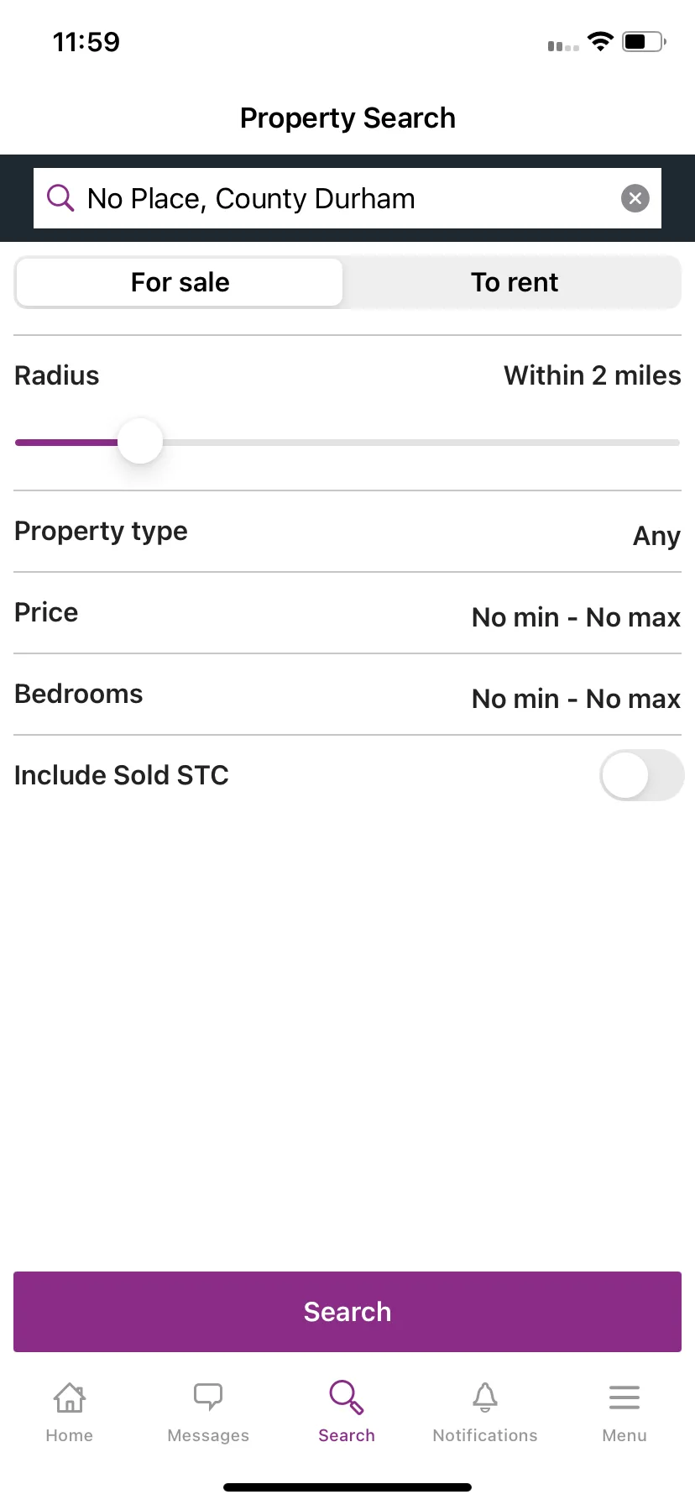Open the Bedrooms range selector

pyautogui.click(x=347, y=695)
